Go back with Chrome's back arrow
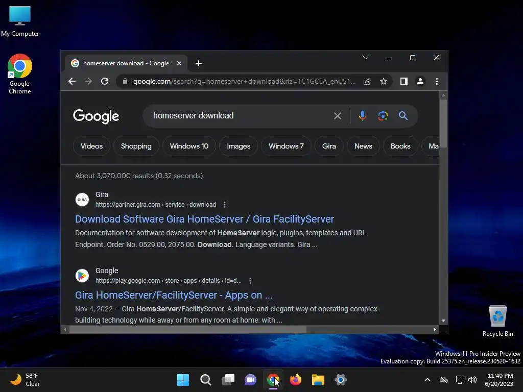Viewport: 523px width, 392px height. point(72,81)
